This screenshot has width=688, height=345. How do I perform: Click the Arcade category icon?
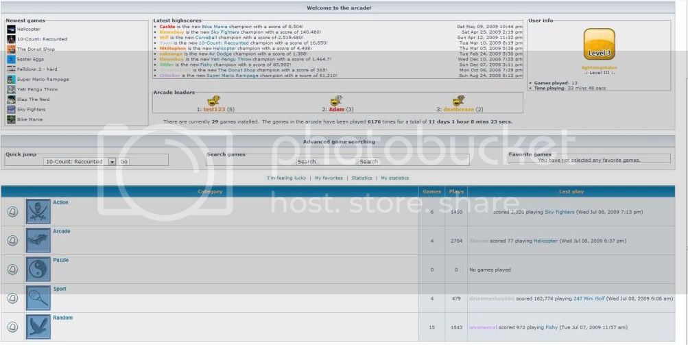[38, 240]
